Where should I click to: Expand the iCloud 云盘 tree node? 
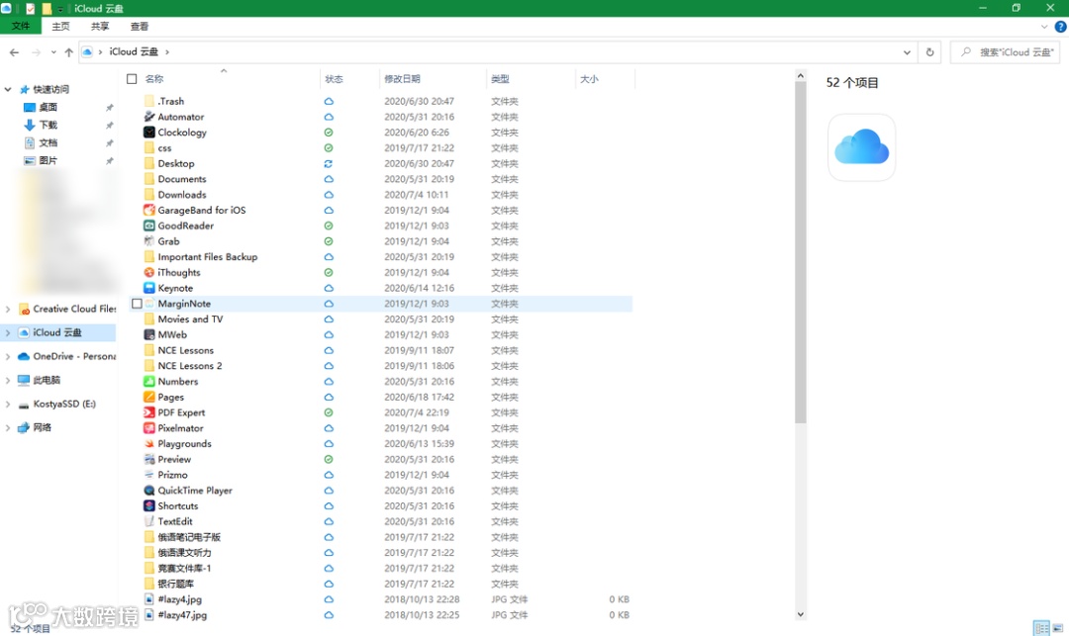pos(8,333)
